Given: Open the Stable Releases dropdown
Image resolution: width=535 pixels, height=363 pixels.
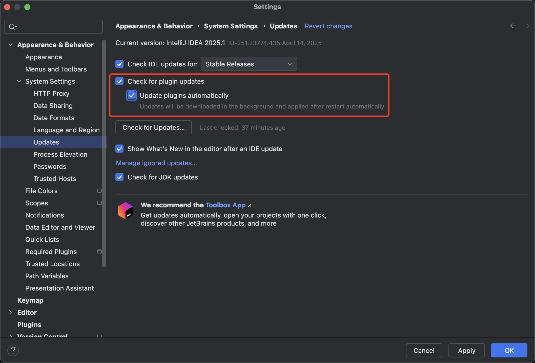Looking at the screenshot, I should pos(249,64).
